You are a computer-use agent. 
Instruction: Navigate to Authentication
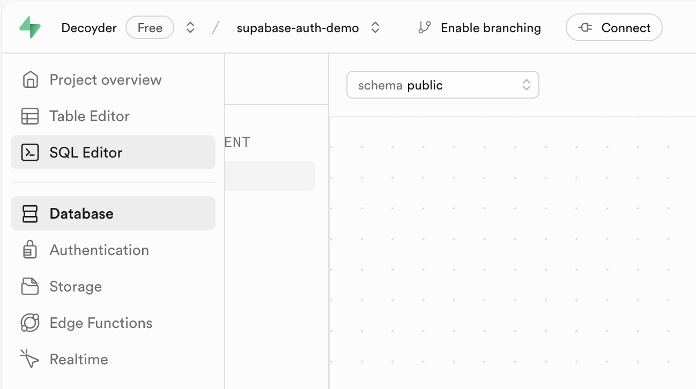(x=113, y=250)
